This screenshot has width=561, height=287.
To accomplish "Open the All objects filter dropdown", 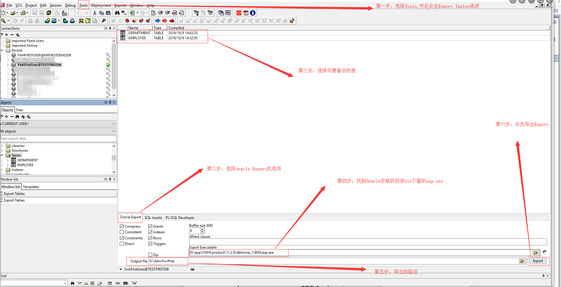I will 113,131.
